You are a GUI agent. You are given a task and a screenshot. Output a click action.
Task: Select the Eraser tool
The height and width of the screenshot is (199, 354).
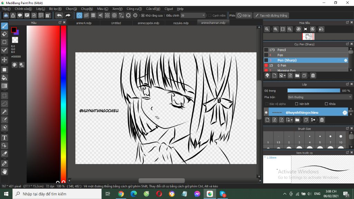click(x=4, y=34)
